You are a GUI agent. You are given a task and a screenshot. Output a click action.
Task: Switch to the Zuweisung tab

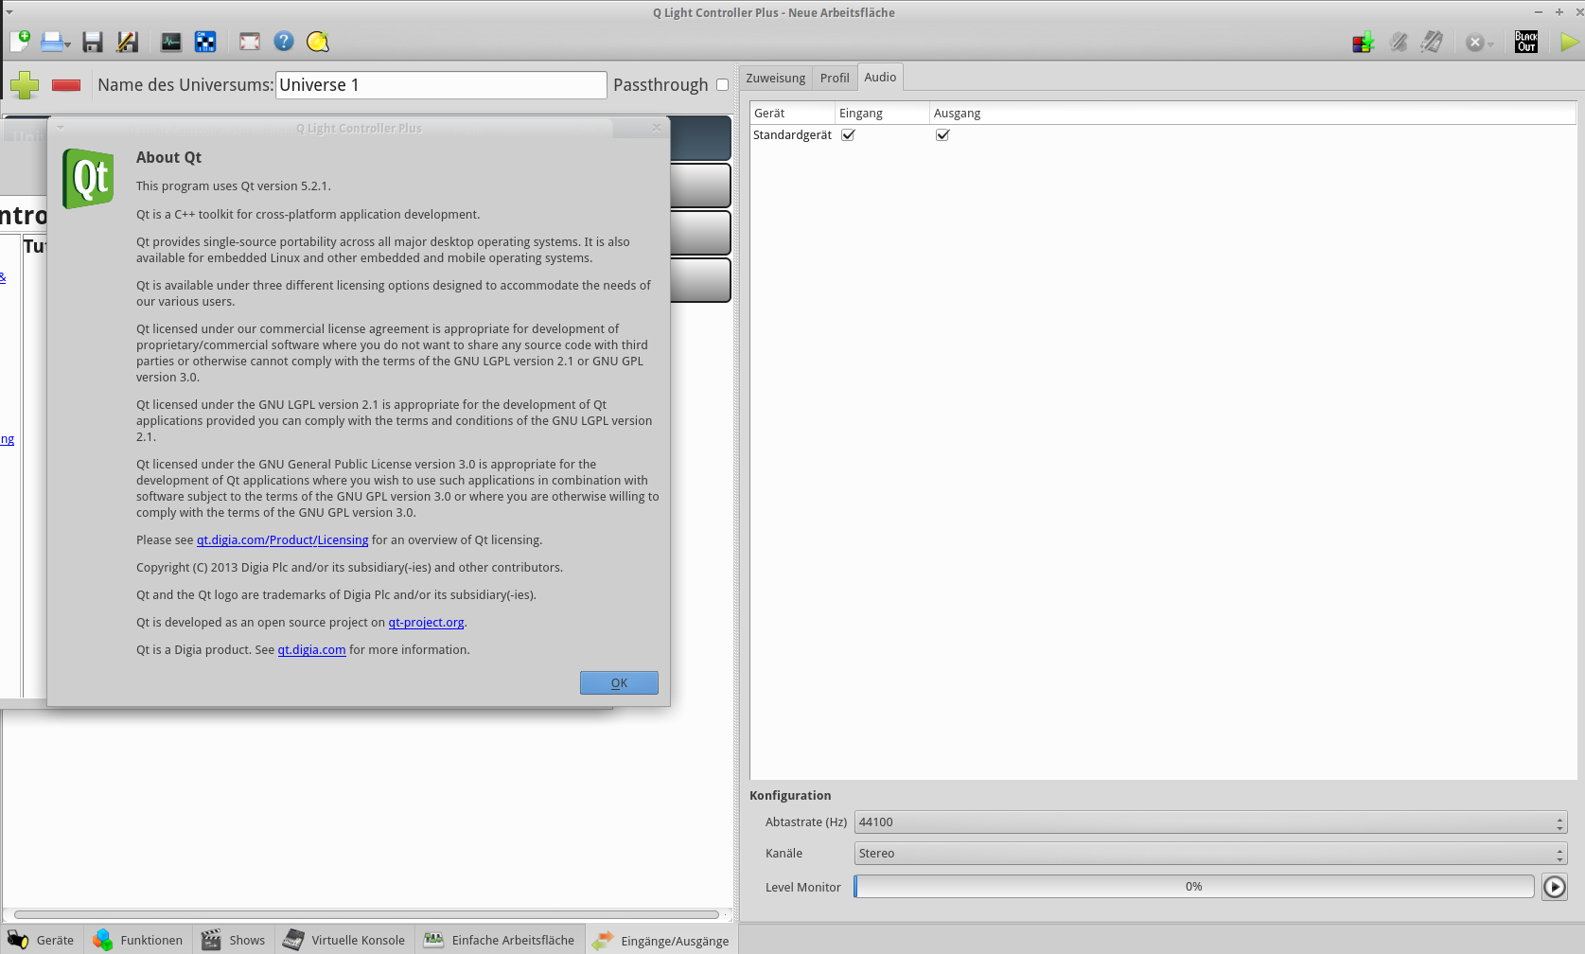776,78
